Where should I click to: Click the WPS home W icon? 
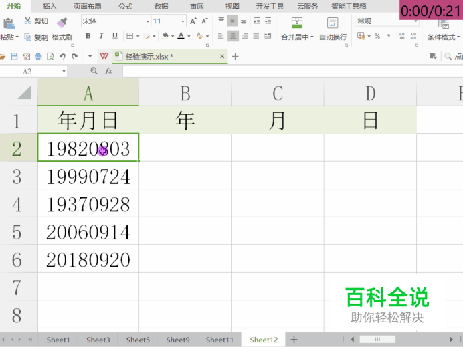point(104,56)
